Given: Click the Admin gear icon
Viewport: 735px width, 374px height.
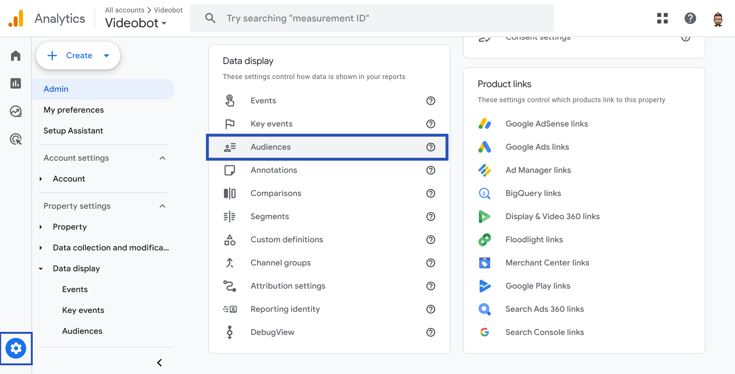Looking at the screenshot, I should 16,348.
